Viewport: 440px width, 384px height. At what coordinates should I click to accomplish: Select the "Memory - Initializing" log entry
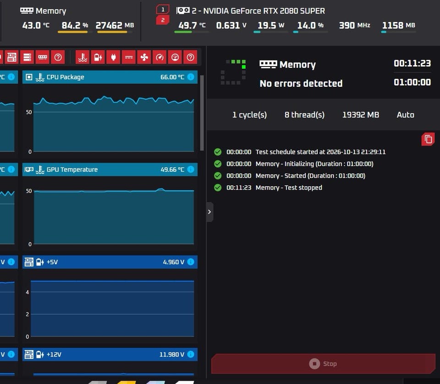(293, 164)
